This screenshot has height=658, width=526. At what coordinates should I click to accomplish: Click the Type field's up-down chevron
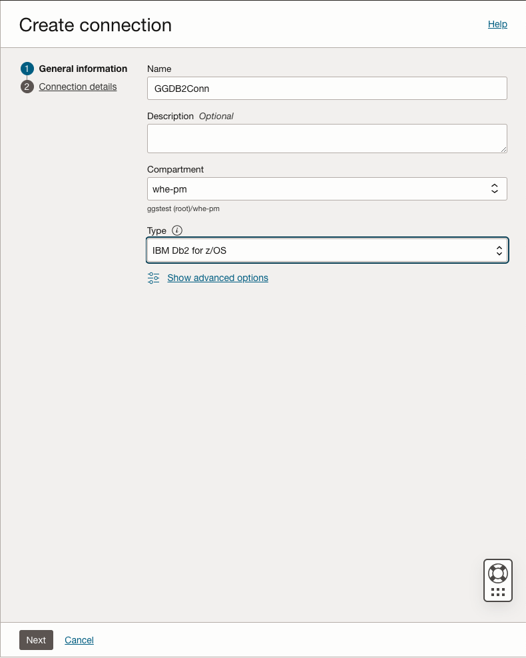tap(499, 250)
